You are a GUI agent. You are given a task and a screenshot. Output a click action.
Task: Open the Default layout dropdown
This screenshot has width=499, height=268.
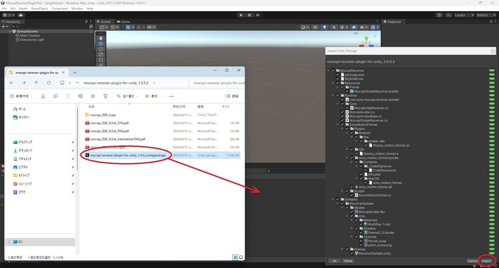pos(487,15)
